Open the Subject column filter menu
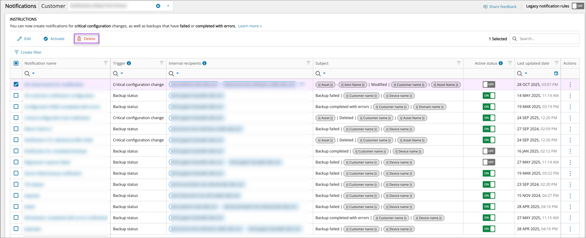 click(x=459, y=63)
